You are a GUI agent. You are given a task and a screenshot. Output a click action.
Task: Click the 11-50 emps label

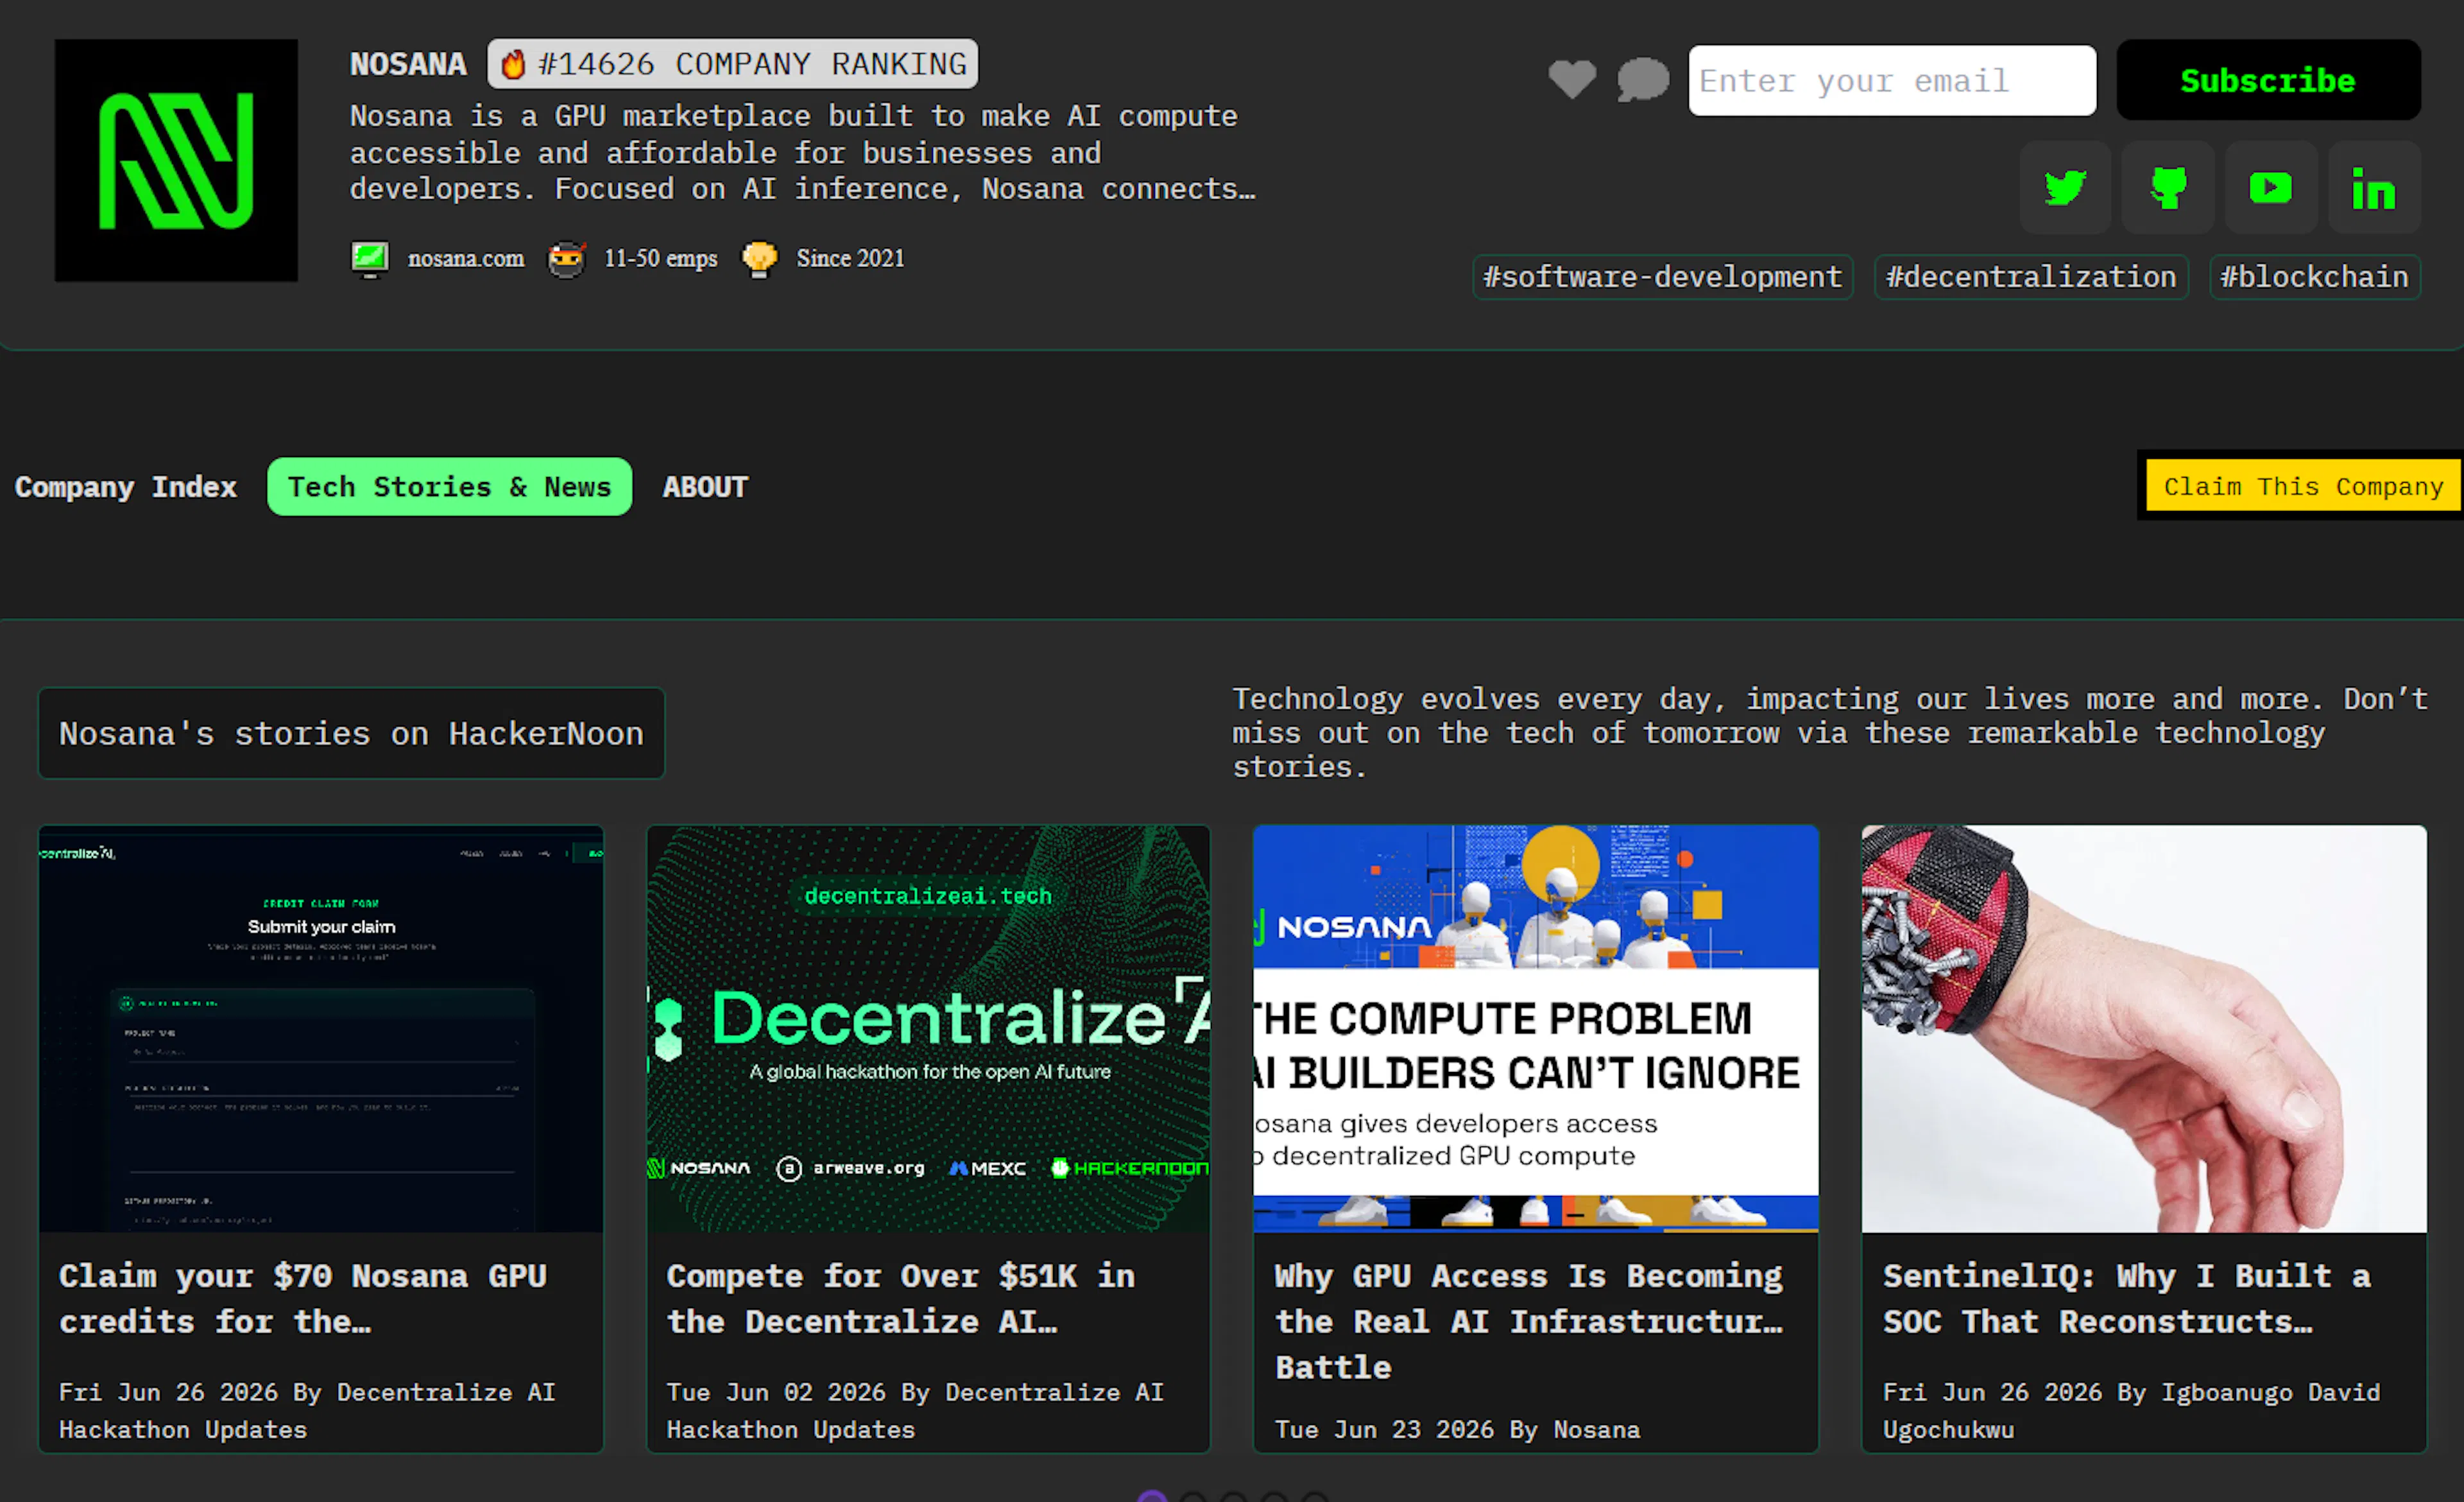click(661, 259)
